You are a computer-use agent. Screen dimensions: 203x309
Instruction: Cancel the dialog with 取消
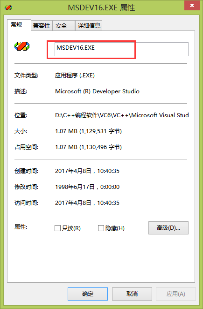pyautogui.click(x=132, y=294)
